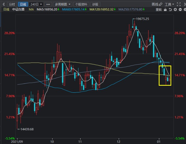
Task: Click the 重载 reload button
Action: (159, 10)
